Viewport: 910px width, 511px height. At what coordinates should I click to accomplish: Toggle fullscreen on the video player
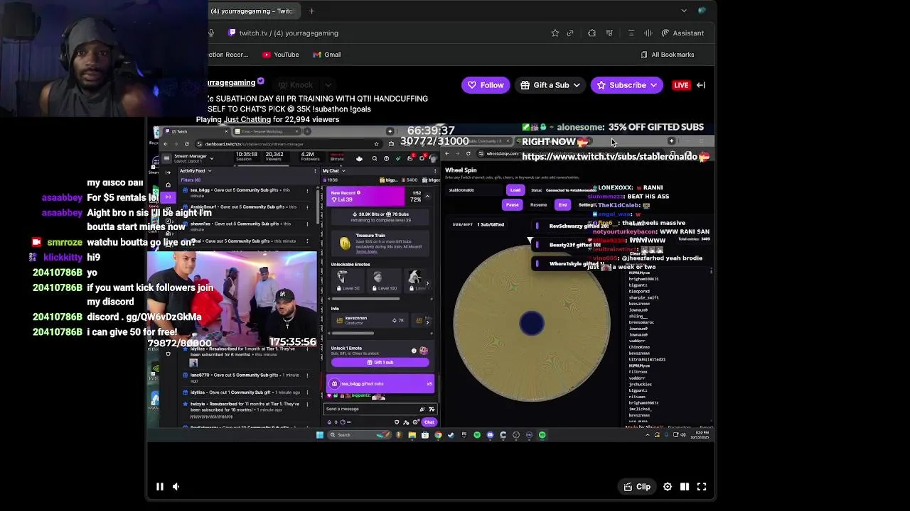[702, 487]
